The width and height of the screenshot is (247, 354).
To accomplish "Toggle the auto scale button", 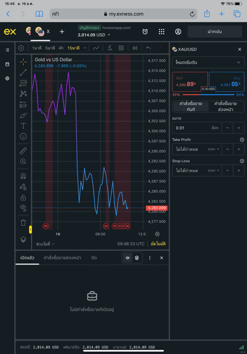I will pos(158,244).
